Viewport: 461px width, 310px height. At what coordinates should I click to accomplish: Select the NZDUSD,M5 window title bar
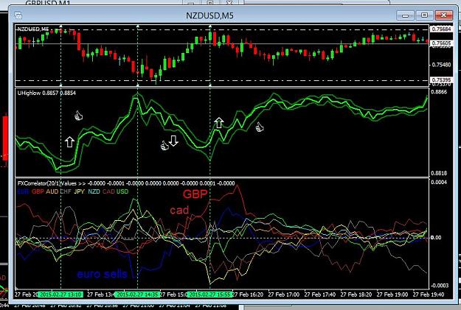click(209, 15)
